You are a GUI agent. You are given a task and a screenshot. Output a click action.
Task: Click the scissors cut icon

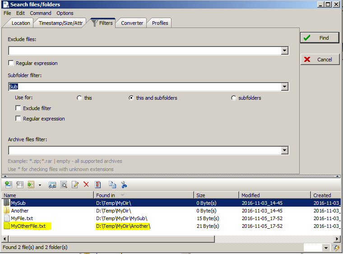pos(124,185)
